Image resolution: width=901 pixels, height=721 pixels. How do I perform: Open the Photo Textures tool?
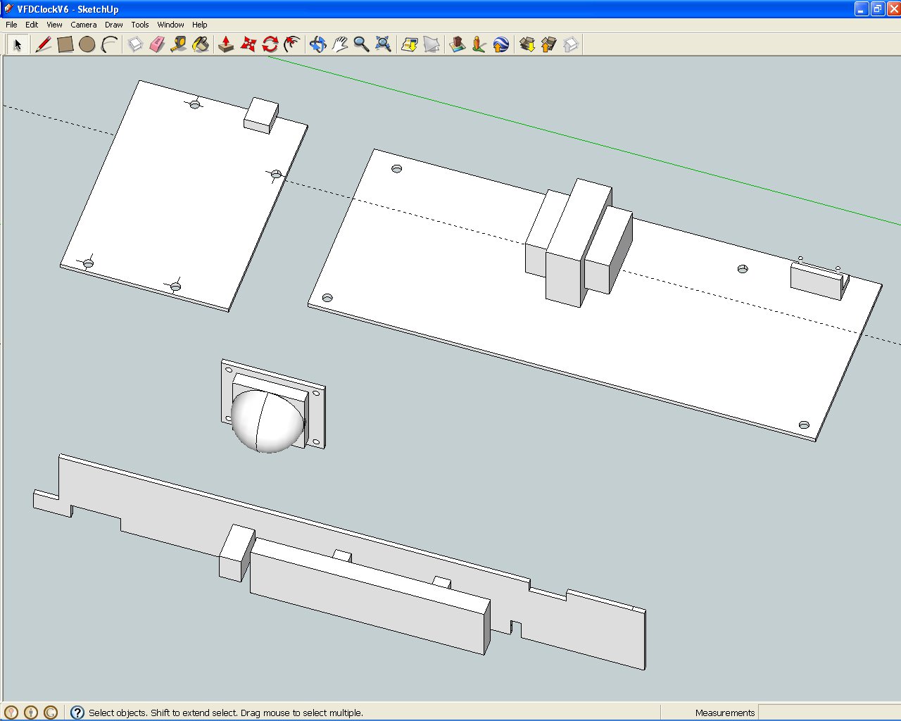point(479,45)
